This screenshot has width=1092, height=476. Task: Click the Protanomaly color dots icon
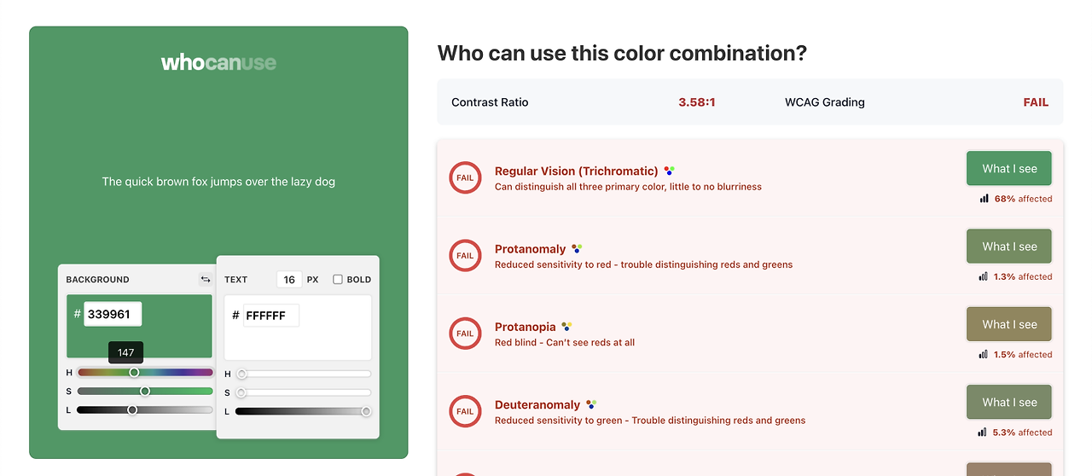point(577,248)
